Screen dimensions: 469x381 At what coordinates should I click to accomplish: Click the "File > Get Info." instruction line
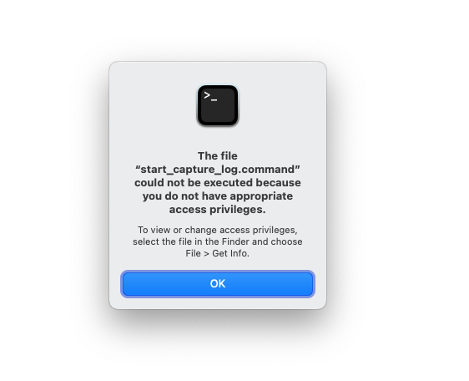pyautogui.click(x=218, y=253)
